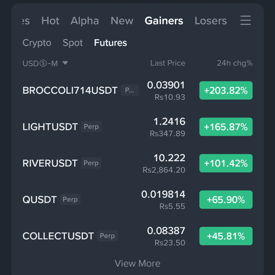Click the Last Price column header
Viewport: 275px width, 275px height.
168,63
